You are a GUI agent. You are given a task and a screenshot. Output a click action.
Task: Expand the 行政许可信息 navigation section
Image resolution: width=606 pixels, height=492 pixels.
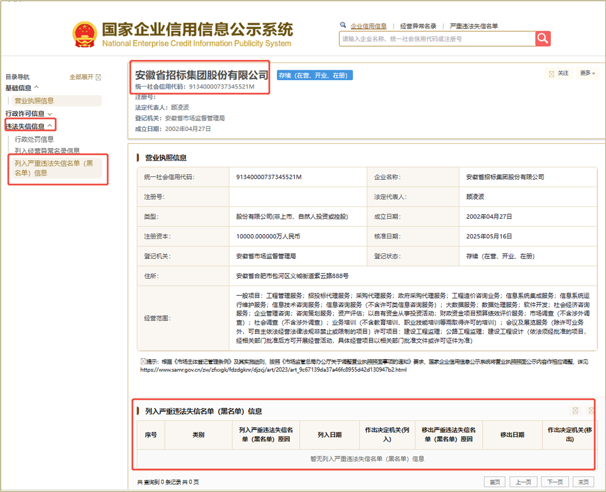pos(29,114)
